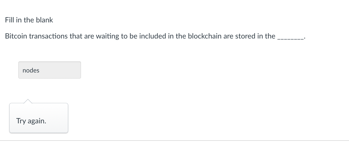Screen dimensions: 349x147
Task: Click the horizontal divider at the page bottom
Action: [175, 141]
